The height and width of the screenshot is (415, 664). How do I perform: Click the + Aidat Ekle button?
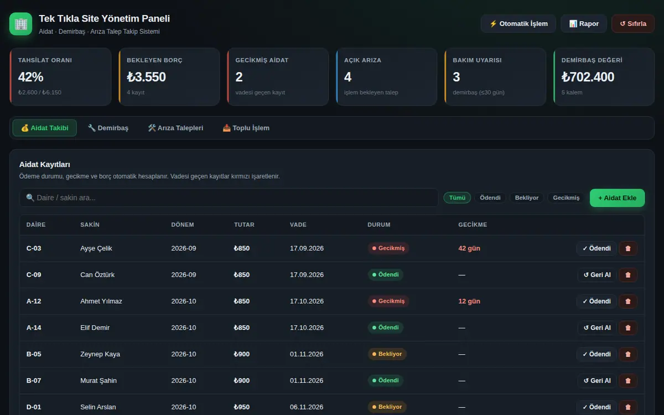point(617,198)
